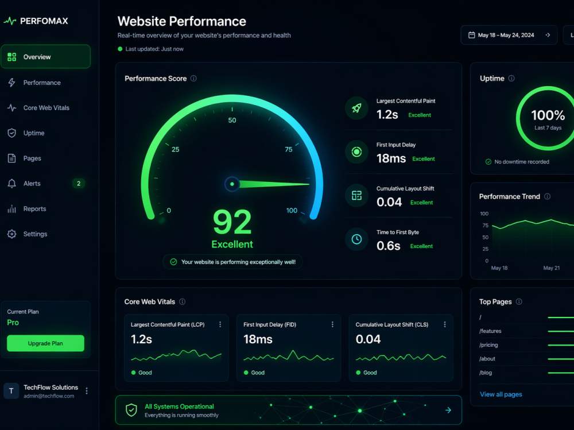Click the First Input Delay target icon

[356, 152]
